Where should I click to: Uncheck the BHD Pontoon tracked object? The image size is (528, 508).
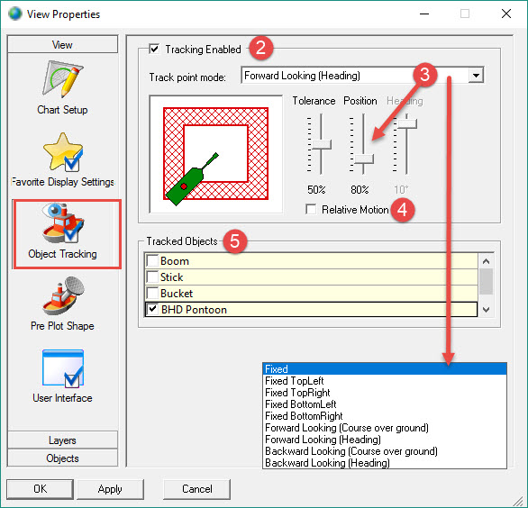(x=152, y=309)
